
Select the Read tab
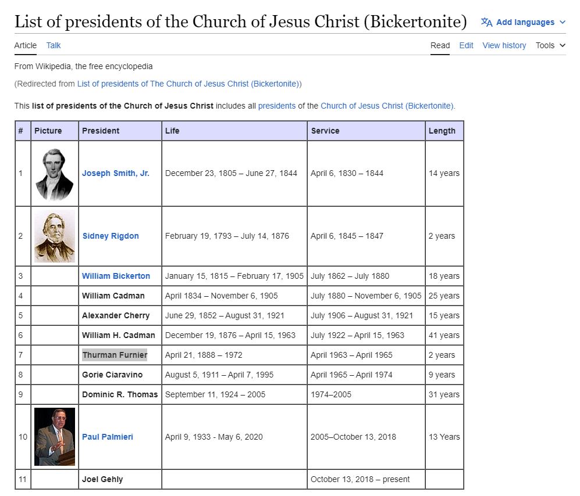point(440,45)
